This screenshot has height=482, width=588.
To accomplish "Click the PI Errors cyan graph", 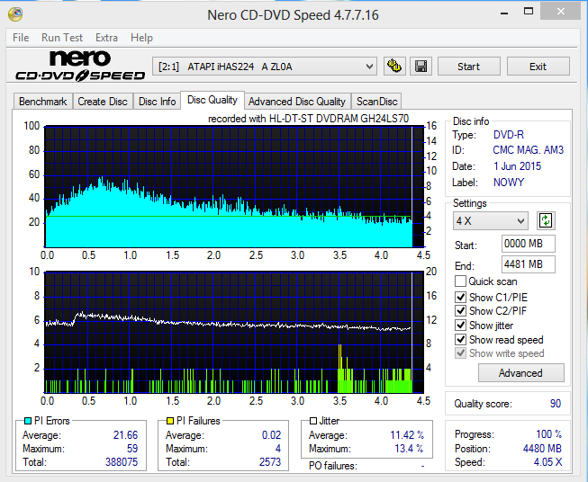I will coord(234,186).
